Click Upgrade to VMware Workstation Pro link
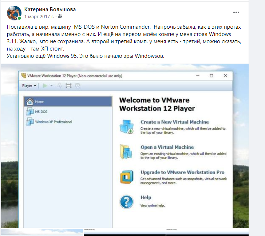The height and width of the screenshot is (236, 265). tap(182, 172)
